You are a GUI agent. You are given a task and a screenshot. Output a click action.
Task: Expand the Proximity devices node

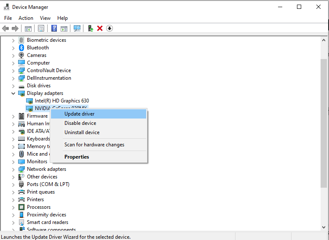click(x=13, y=215)
